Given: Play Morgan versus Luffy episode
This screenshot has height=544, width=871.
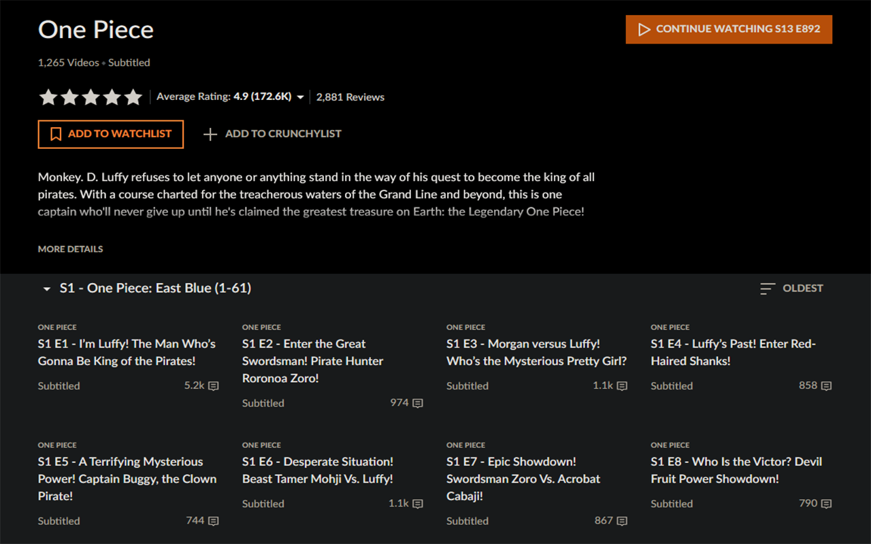Looking at the screenshot, I should [x=536, y=352].
